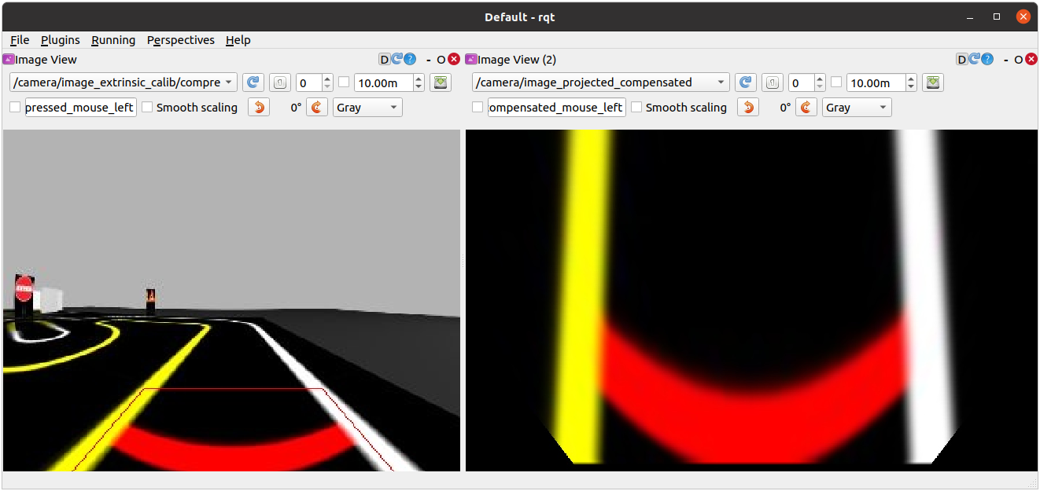Rotate left image clockwise
This screenshot has height=491, width=1040.
(x=316, y=107)
